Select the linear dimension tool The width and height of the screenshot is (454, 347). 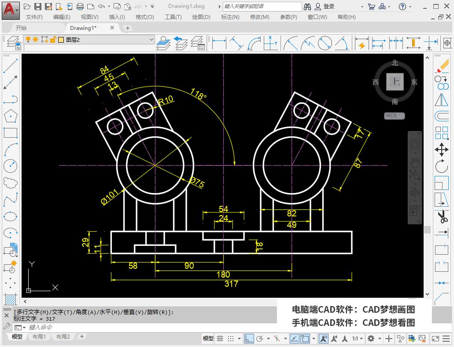[x=219, y=43]
